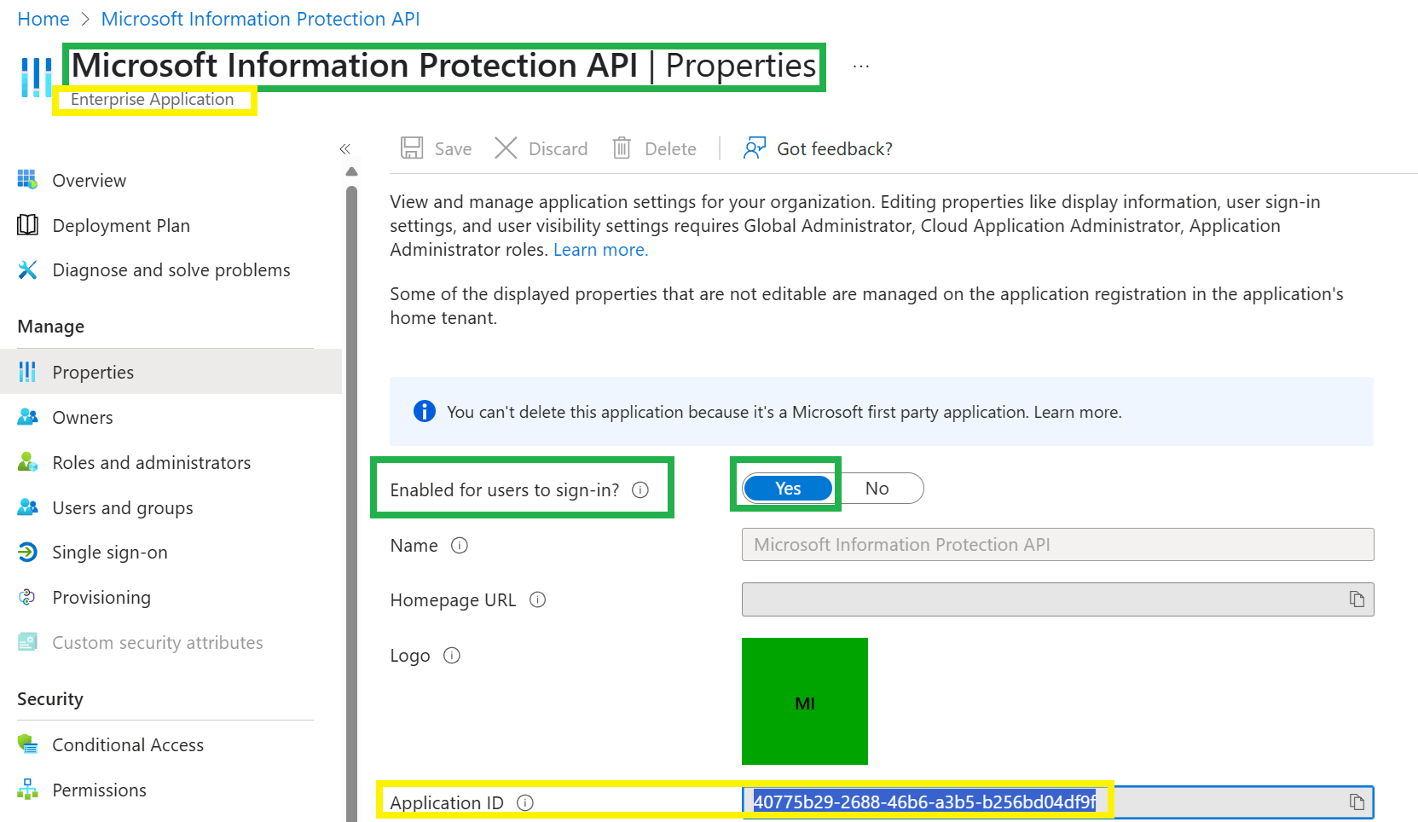Copy the Homepage URL with copy icon
The image size is (1418, 822).
1357,599
